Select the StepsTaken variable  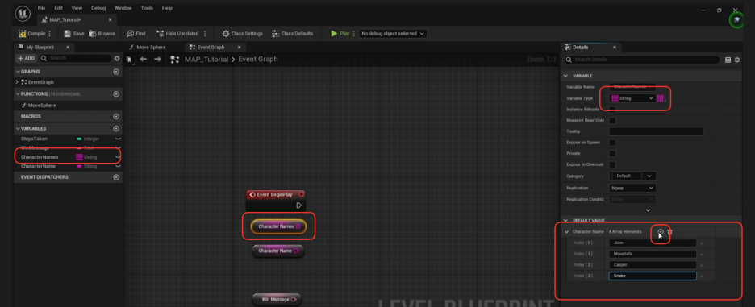coord(34,139)
